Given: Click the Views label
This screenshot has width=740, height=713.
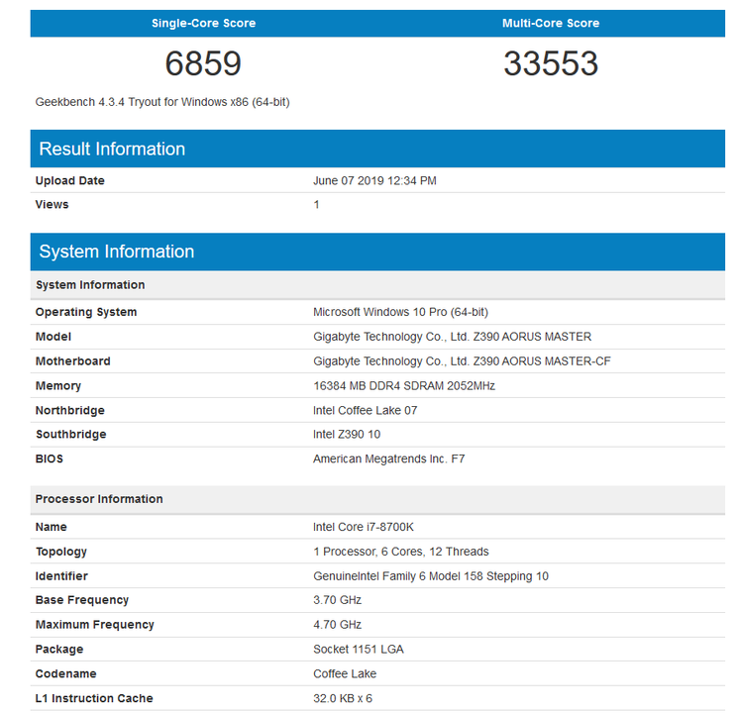Looking at the screenshot, I should (52, 204).
